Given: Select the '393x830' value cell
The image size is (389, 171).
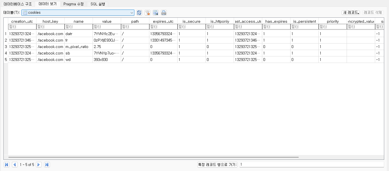Looking at the screenshot, I should coord(107,60).
